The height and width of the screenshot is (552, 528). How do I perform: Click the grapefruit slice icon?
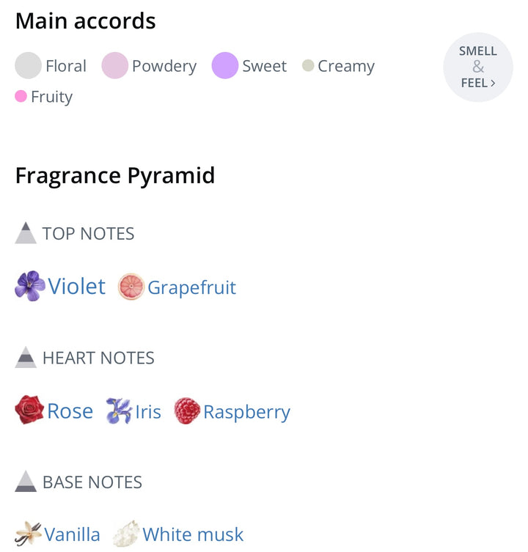click(x=131, y=287)
